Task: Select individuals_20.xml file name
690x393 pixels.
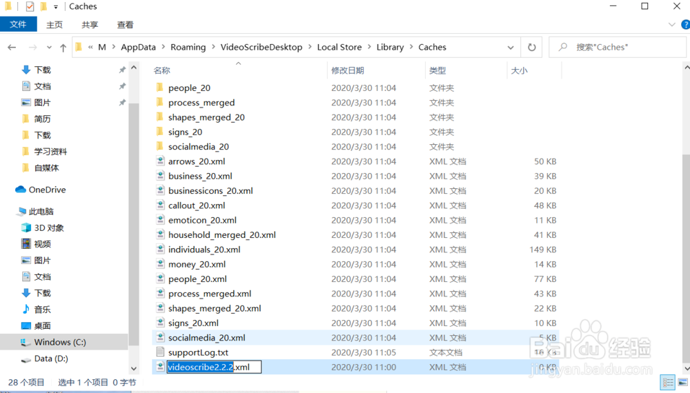Action: point(204,250)
